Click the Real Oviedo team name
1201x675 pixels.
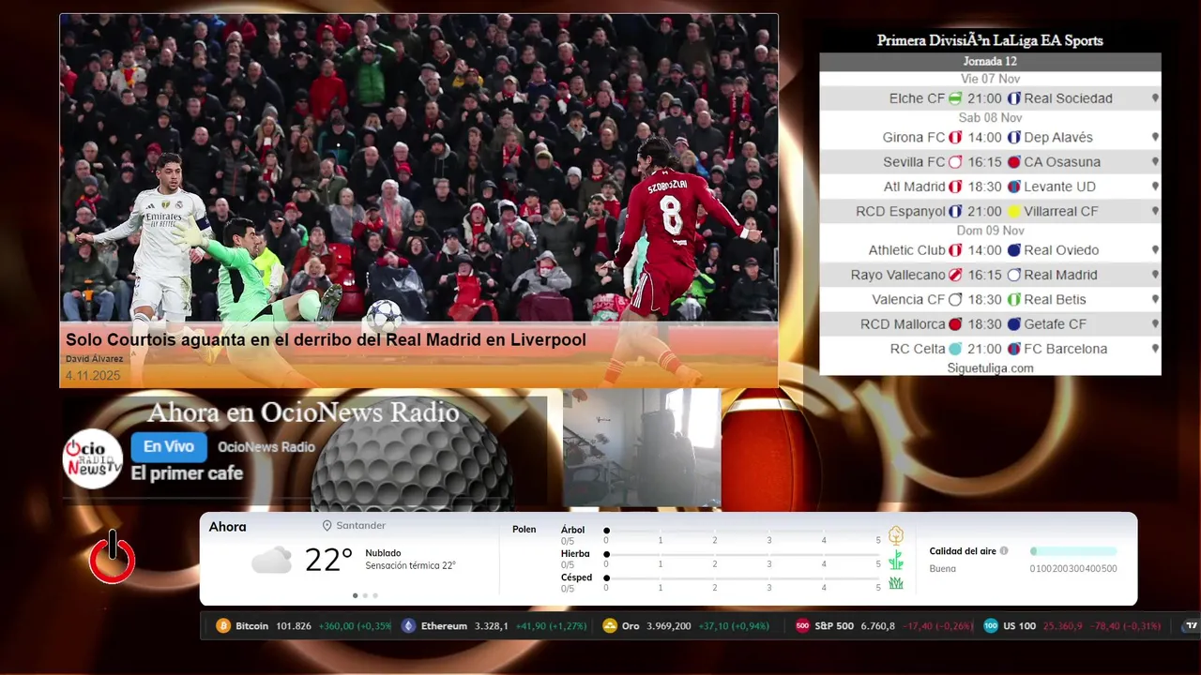1061,250
